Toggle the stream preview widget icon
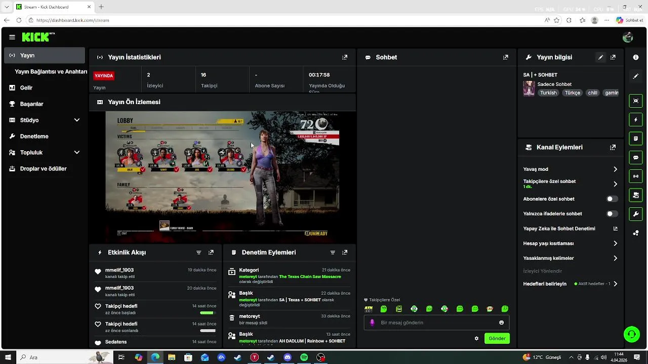 coord(636,101)
